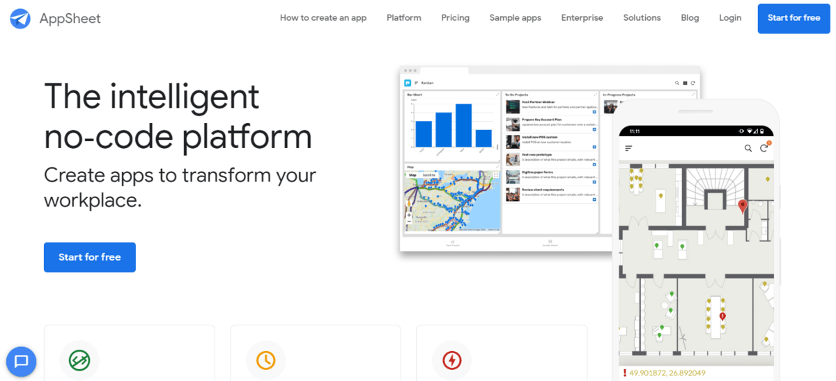Click the 'Install new POS system' project row
836x381 pixels.
[x=551, y=141]
